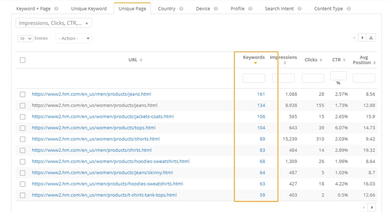The width and height of the screenshot is (389, 213).
Task: Click Keywords column descending sort arrow
Action: (255, 63)
